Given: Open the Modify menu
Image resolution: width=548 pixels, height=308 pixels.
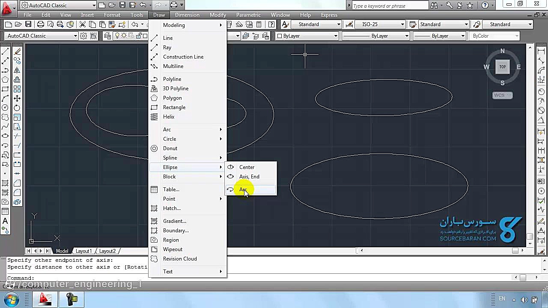Looking at the screenshot, I should point(218,15).
